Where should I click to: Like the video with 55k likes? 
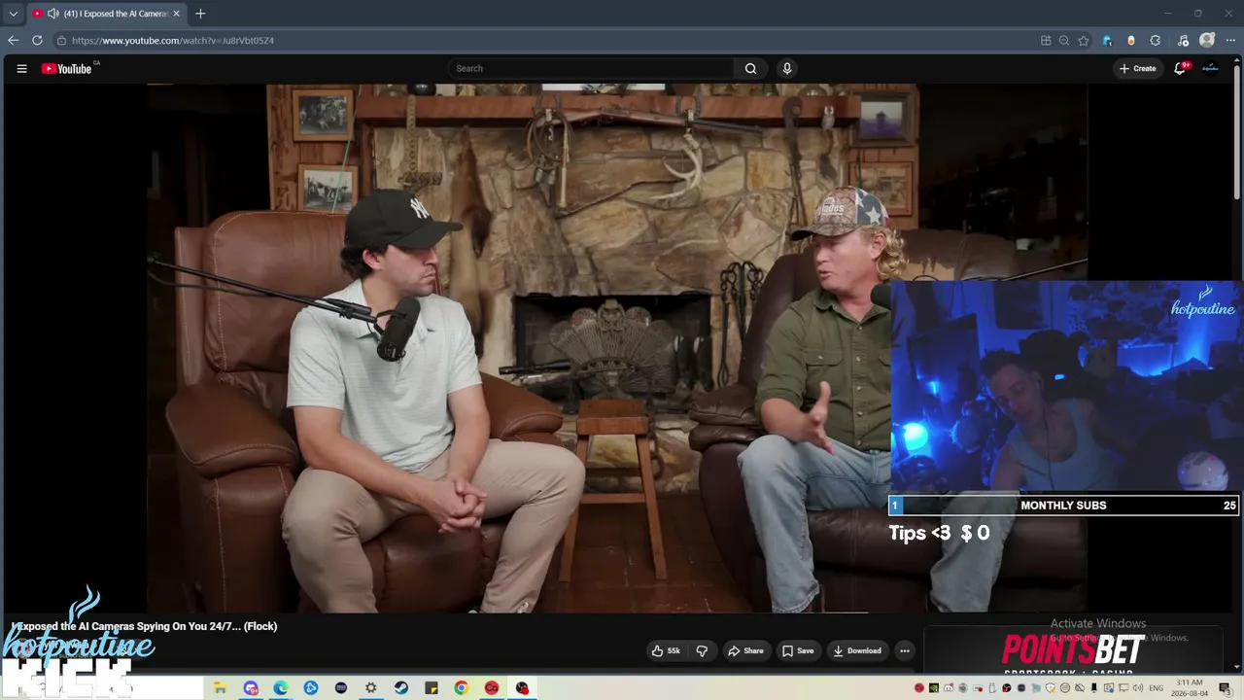(666, 650)
